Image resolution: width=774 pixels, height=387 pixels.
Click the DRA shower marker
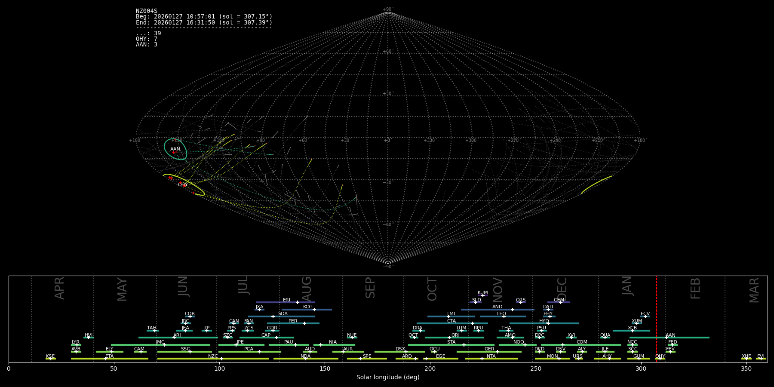pos(420,330)
